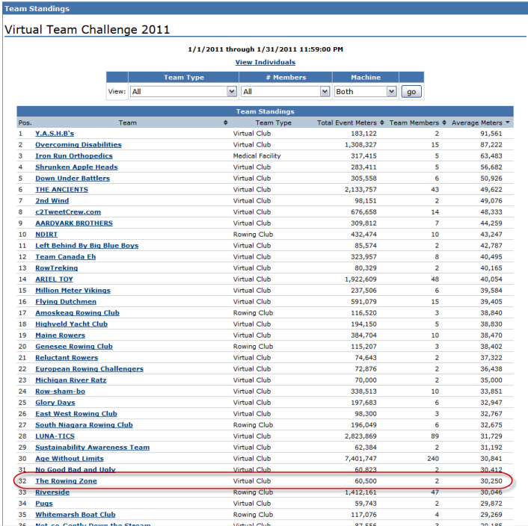Click Average Meters column header

477,123
